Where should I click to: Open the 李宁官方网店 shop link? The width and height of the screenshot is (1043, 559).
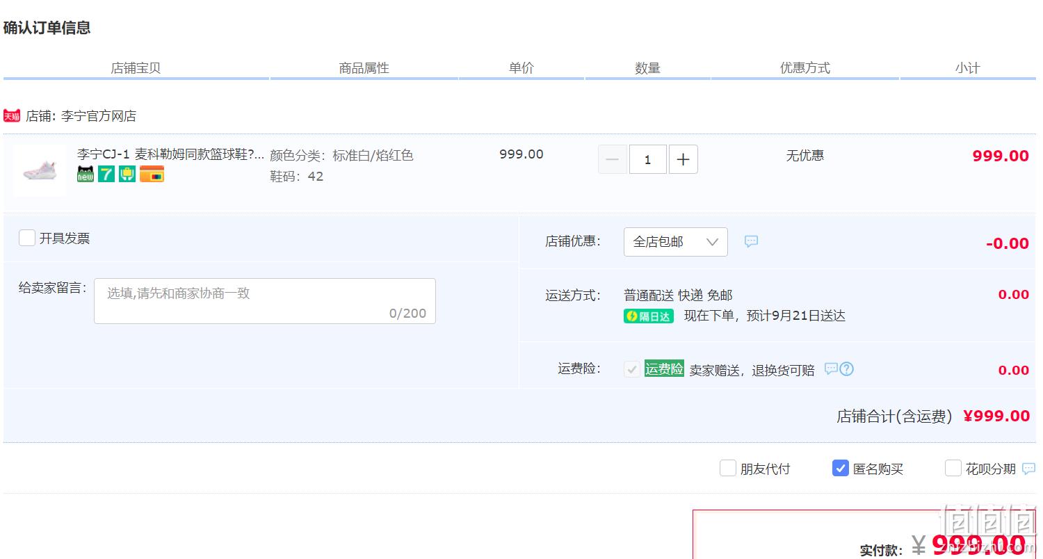99,116
